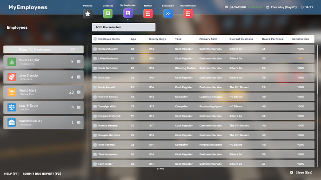Viewport: 321px width, 180px height.
Task: Open the MarketInsider icon
Action: pos(188,13)
